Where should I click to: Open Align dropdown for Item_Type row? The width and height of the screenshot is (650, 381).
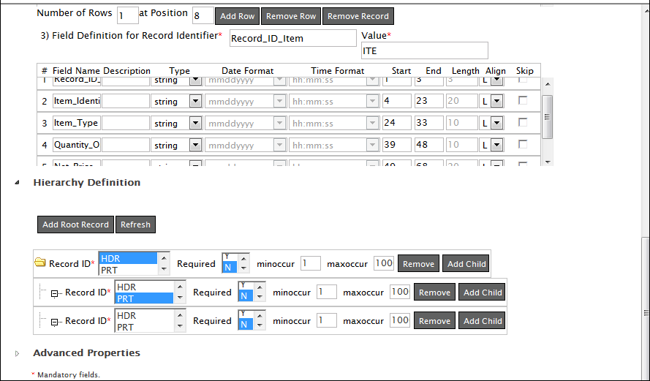point(497,124)
